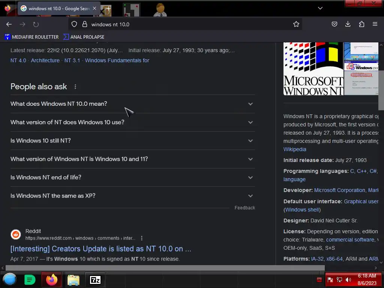Open File Explorer from the taskbar
The image size is (384, 288).
coord(73,280)
